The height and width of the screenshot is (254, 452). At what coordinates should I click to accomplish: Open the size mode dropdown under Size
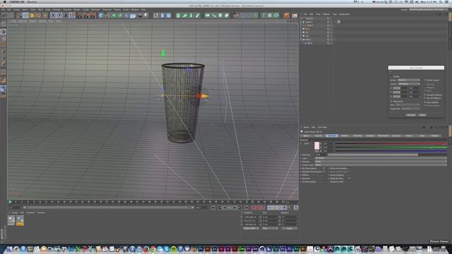click(270, 229)
